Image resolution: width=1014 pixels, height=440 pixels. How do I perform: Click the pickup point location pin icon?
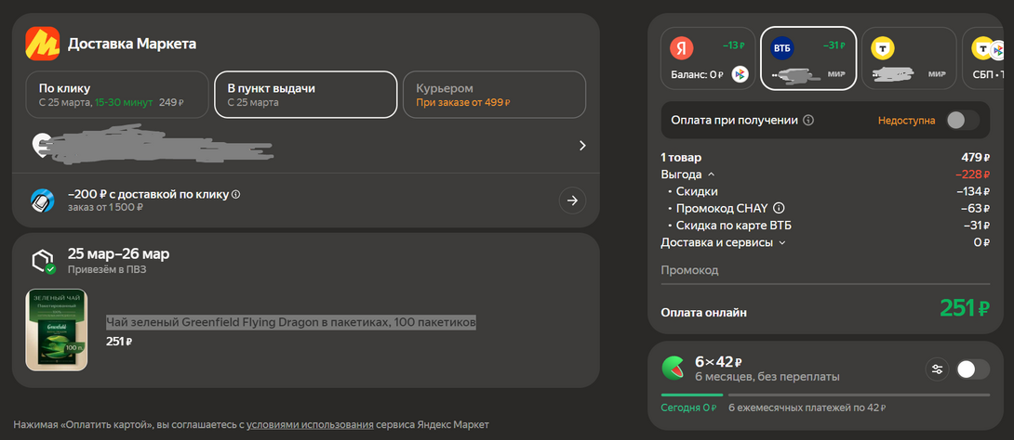point(41,145)
